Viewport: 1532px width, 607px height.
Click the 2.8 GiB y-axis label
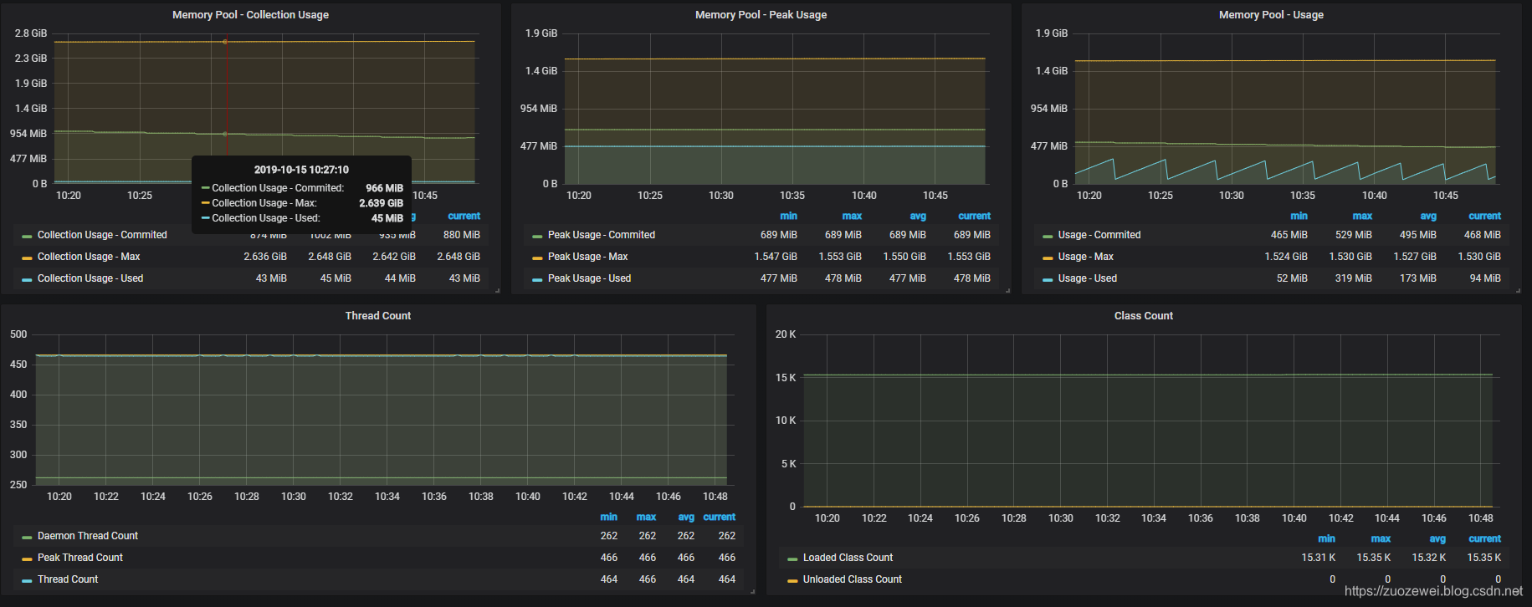point(31,33)
